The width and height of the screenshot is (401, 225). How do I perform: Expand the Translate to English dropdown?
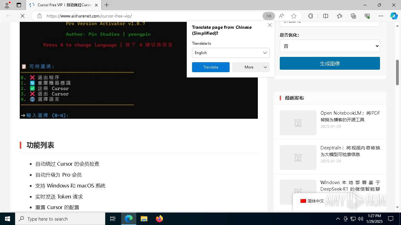[231, 53]
